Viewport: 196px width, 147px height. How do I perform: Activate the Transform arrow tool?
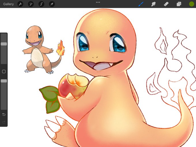point(52,4)
